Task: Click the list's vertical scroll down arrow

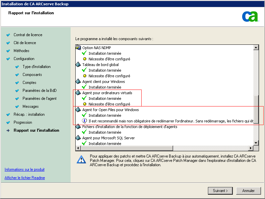Action: pyautogui.click(x=256, y=143)
